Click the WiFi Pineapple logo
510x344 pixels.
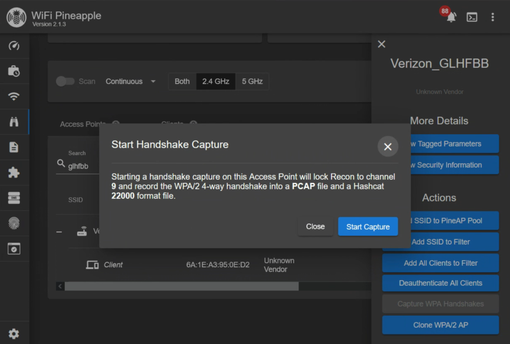(16, 17)
